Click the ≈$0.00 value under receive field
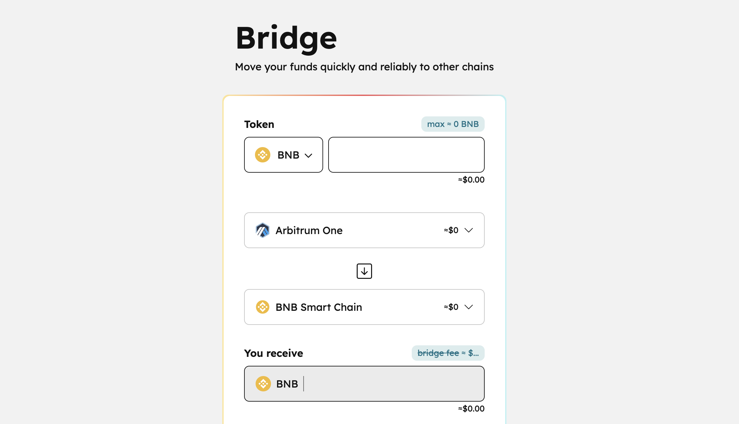739x424 pixels. point(471,409)
